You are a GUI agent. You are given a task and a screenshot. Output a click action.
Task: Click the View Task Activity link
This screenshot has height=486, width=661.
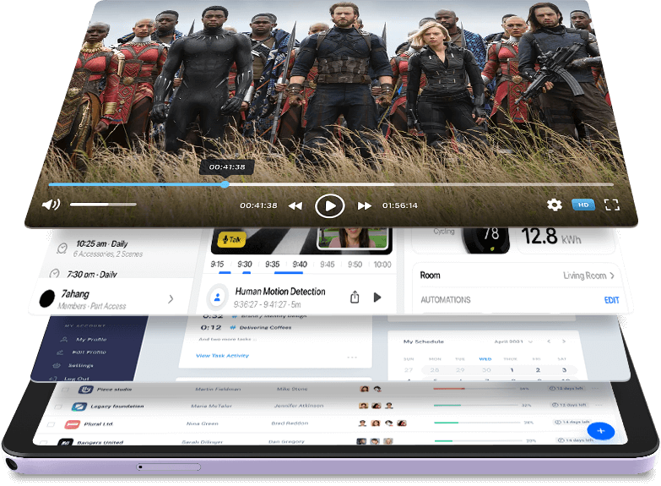[222, 356]
